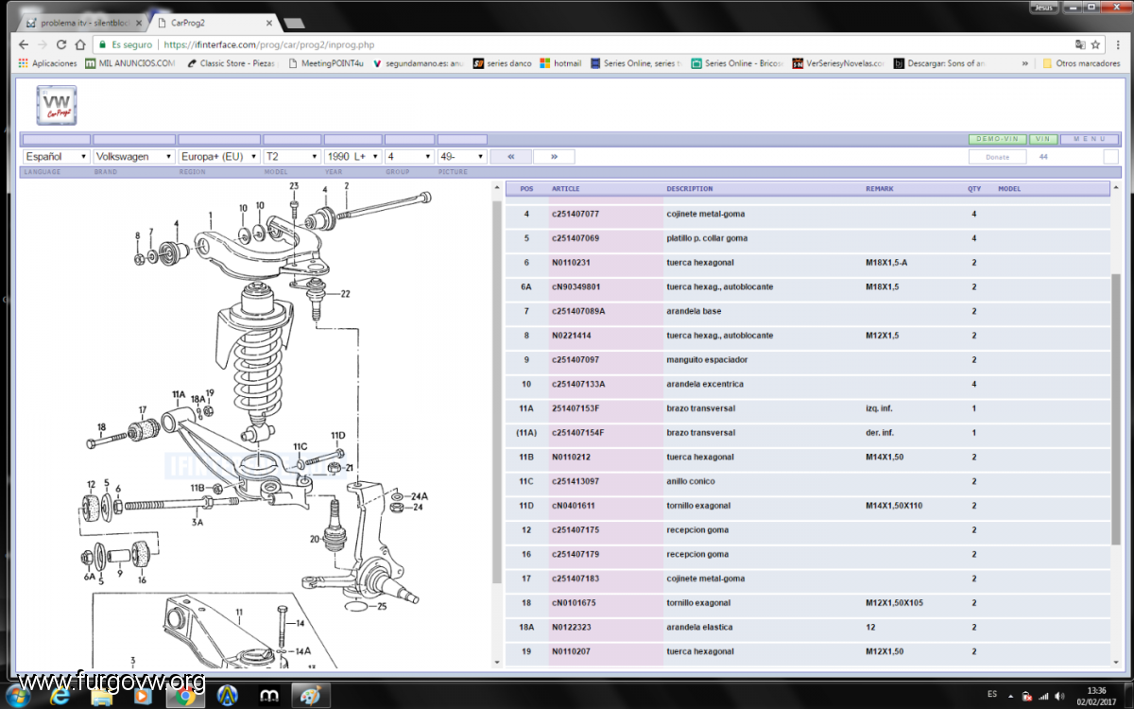Go to the next picture with » button
Viewport: 1134px width, 709px height.
tap(554, 157)
